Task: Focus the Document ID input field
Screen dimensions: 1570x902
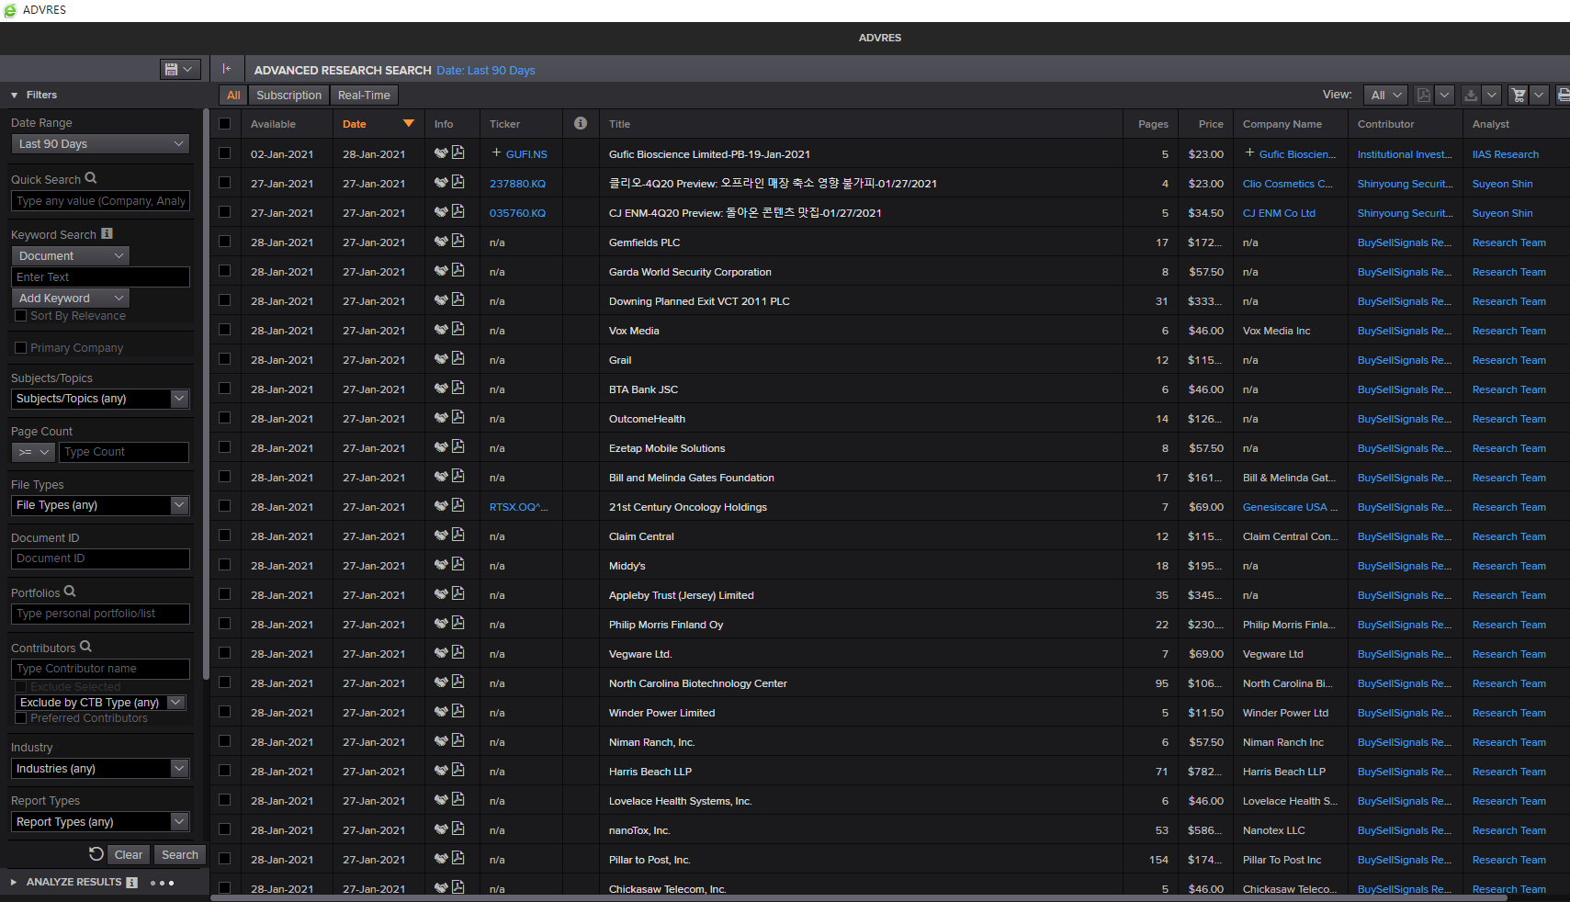Action: (x=100, y=558)
